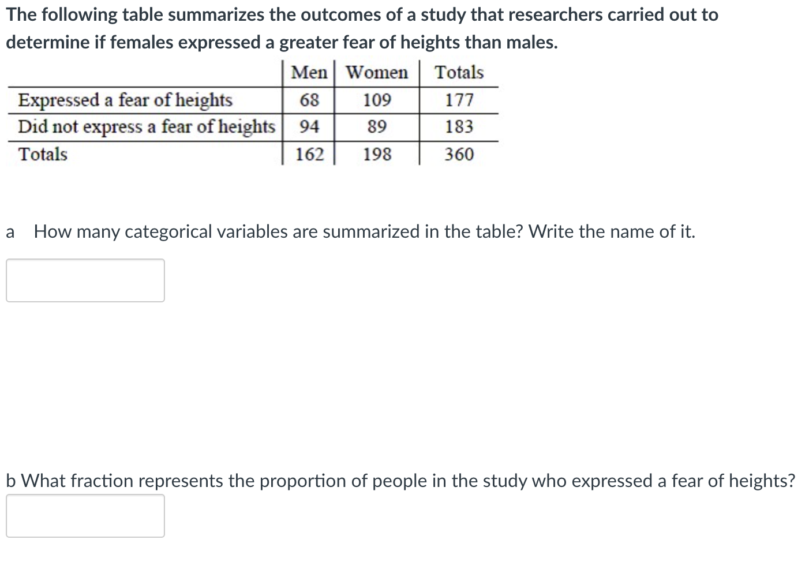Select the table cell showing 183
809x577 pixels.
[459, 126]
